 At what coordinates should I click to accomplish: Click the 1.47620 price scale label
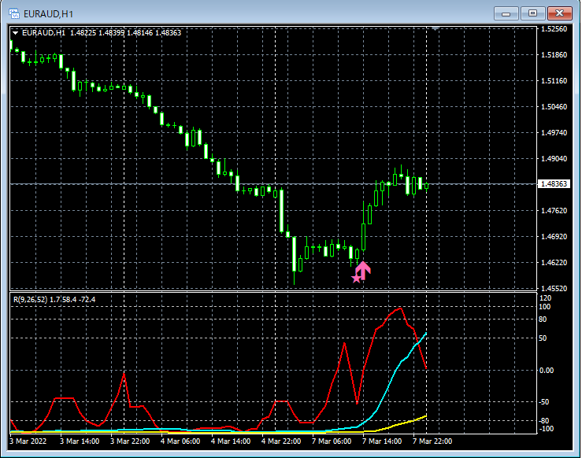[554, 211]
